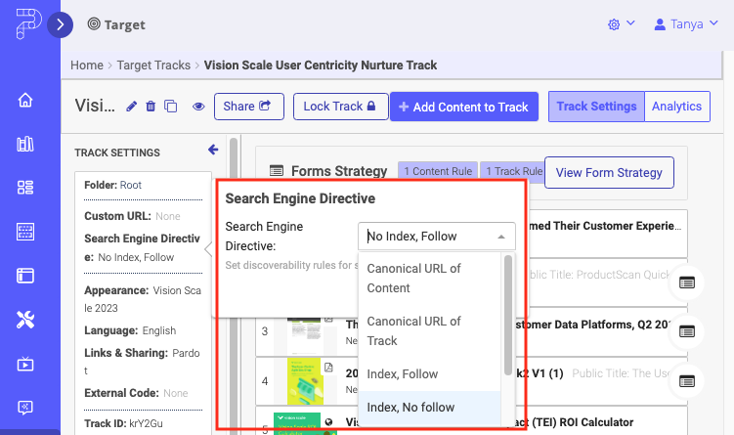
Task: Click the duplicate track icon
Action: [x=171, y=107]
